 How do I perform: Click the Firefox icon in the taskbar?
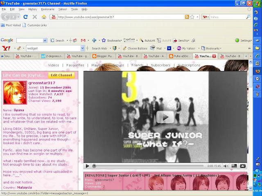coord(257,71)
